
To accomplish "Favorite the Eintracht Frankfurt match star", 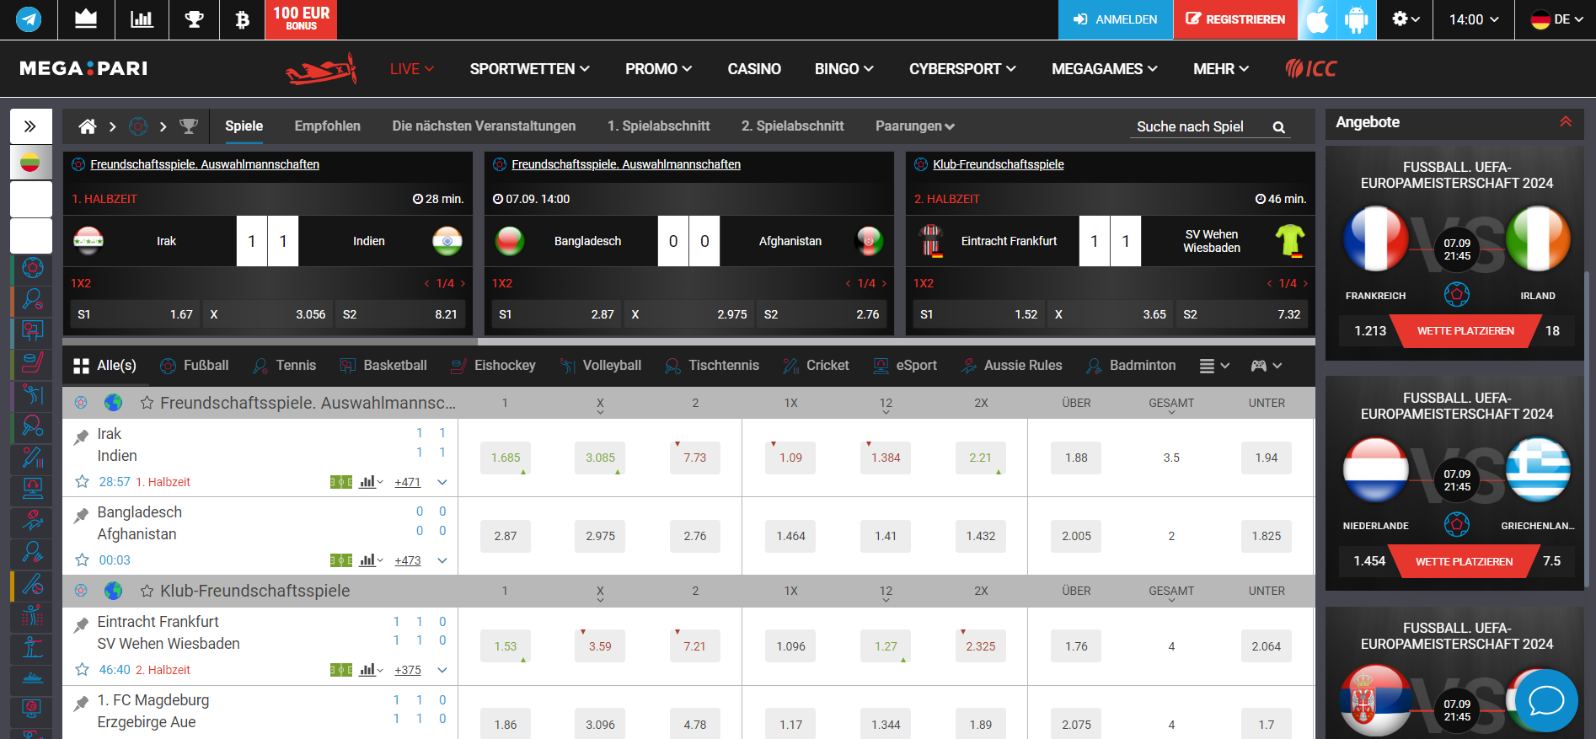I will tap(82, 670).
